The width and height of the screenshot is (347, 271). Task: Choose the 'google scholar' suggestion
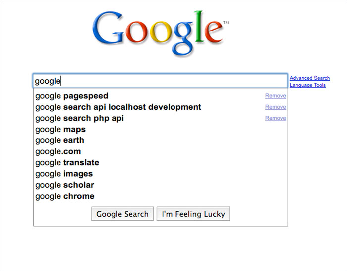tap(64, 185)
